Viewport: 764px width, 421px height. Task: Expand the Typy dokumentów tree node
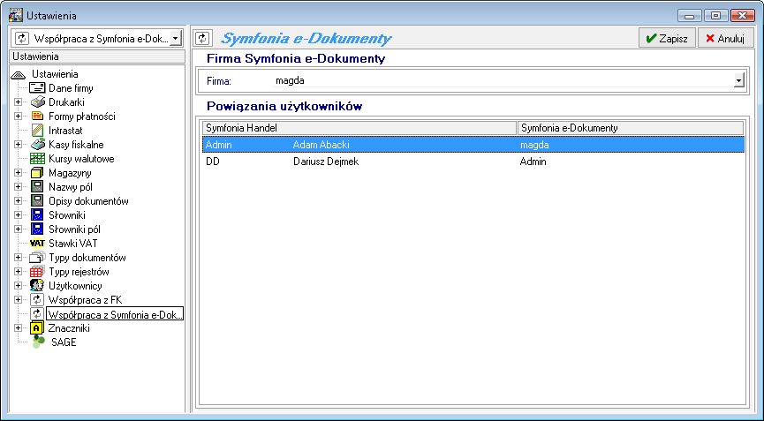point(18,258)
